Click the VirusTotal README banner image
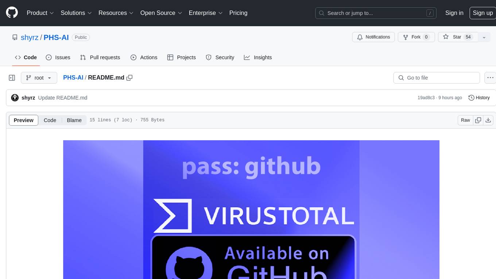The height and width of the screenshot is (279, 496). [x=251, y=210]
